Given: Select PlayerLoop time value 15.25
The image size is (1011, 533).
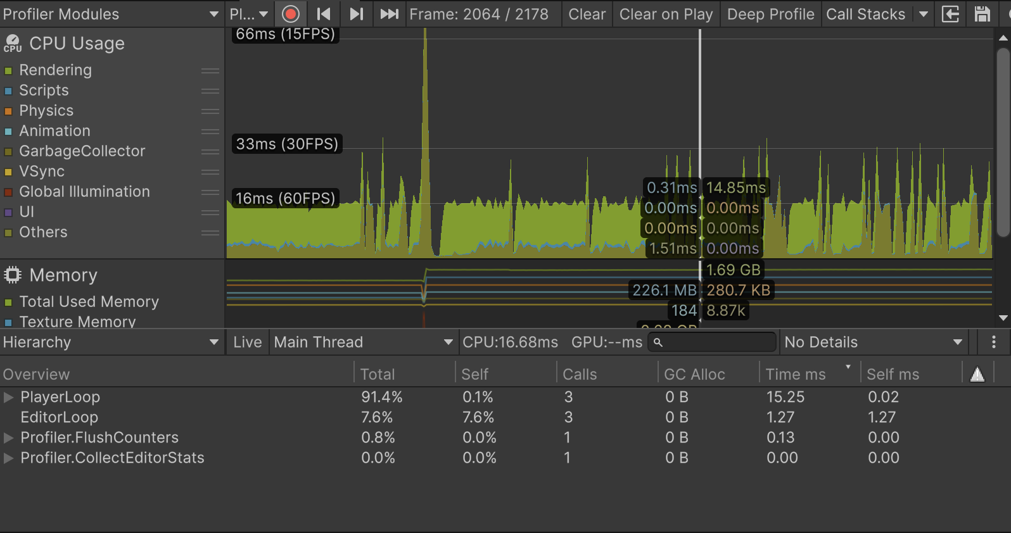Looking at the screenshot, I should coord(785,398).
